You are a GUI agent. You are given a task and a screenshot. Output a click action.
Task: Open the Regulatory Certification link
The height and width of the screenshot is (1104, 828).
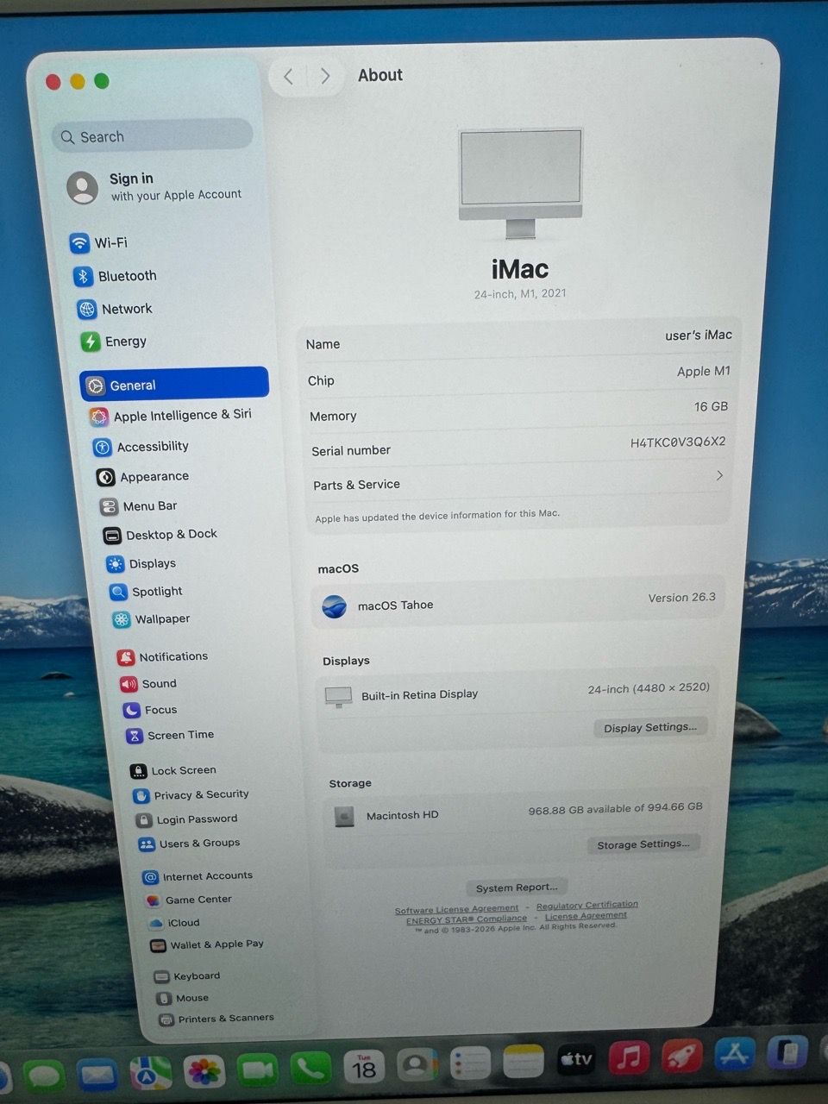pyautogui.click(x=587, y=905)
